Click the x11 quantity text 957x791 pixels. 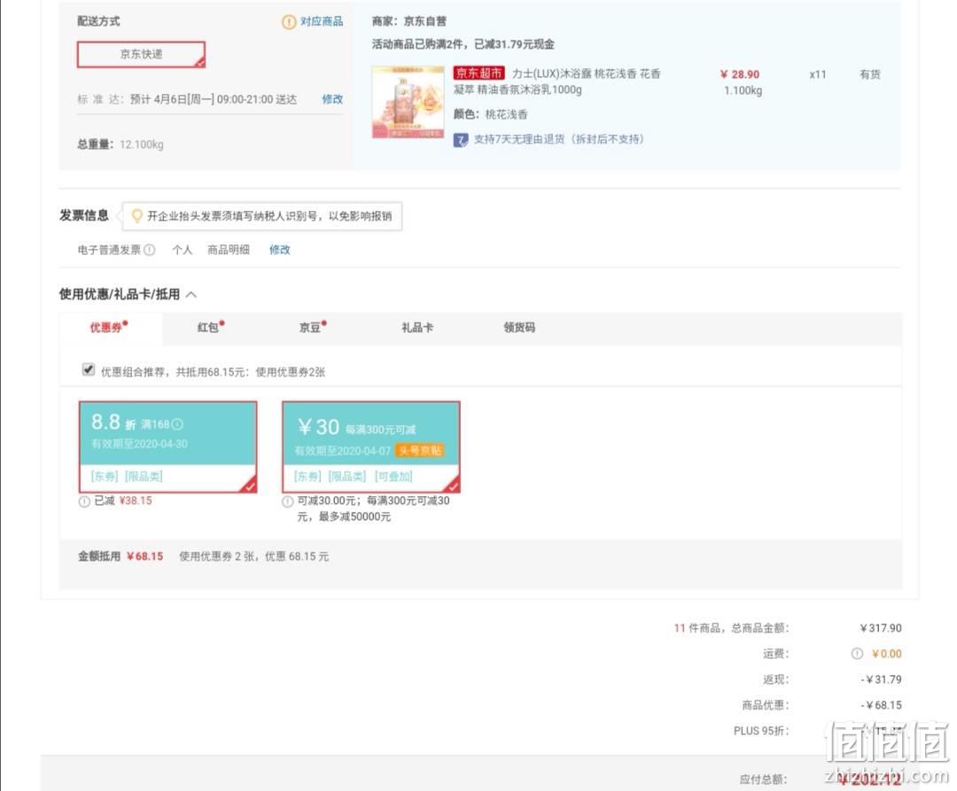(x=818, y=74)
